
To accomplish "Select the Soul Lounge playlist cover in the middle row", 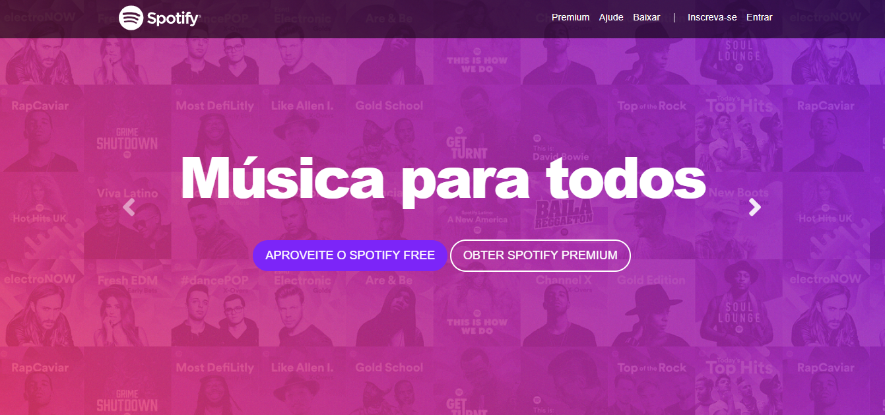I will point(738,303).
